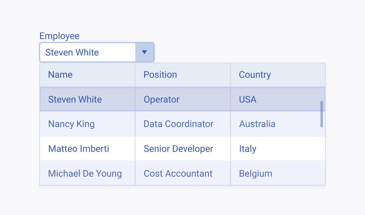
Task: Click the Employee field label
Action: tap(60, 36)
